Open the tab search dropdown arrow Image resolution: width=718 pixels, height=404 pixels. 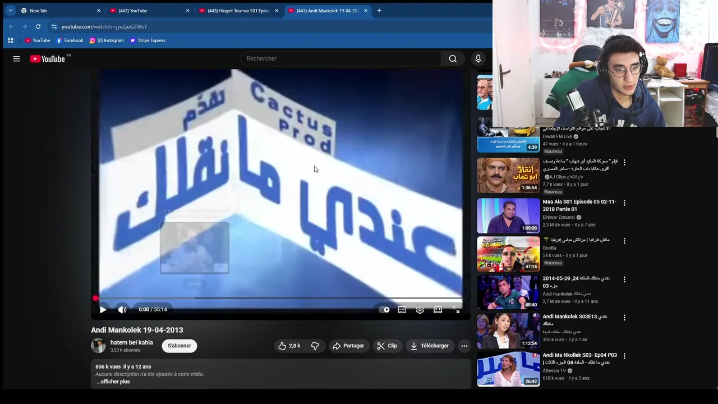(x=10, y=11)
